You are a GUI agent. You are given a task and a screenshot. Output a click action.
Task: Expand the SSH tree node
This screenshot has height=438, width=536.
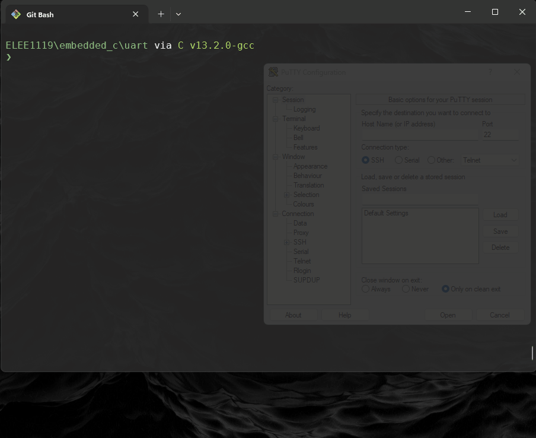[x=286, y=242]
